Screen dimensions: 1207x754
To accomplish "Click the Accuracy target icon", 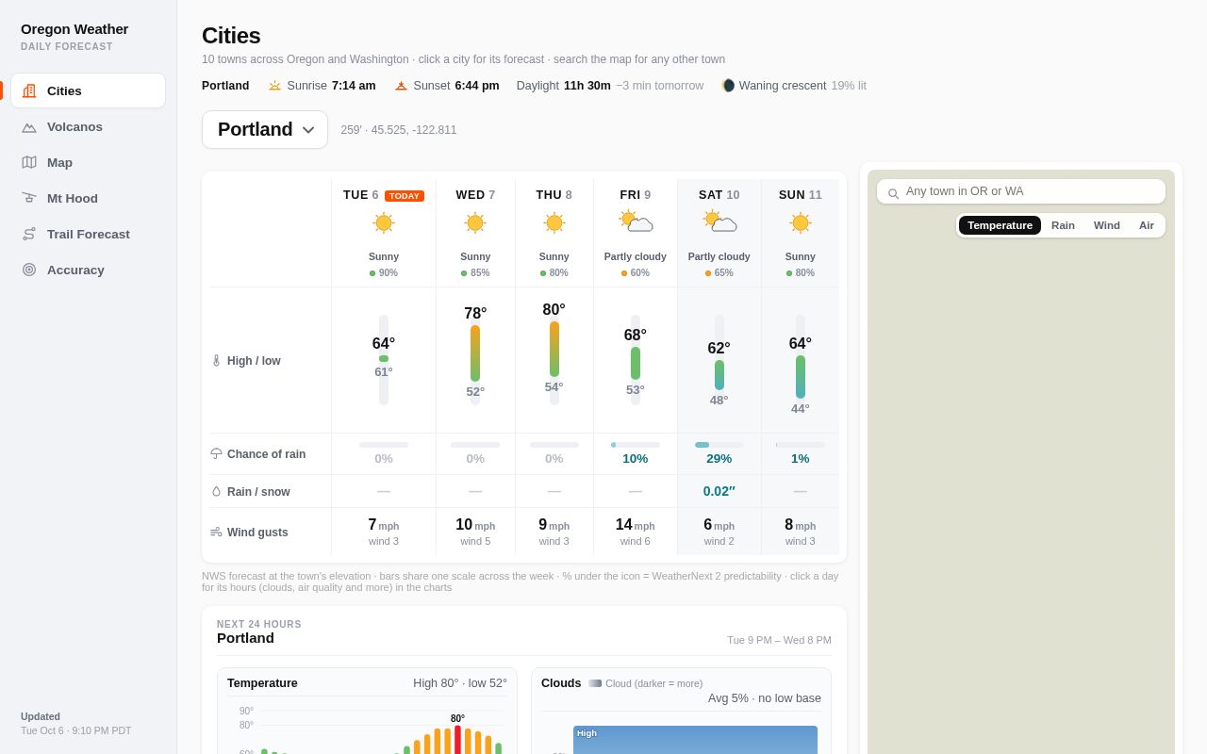I will (29, 270).
